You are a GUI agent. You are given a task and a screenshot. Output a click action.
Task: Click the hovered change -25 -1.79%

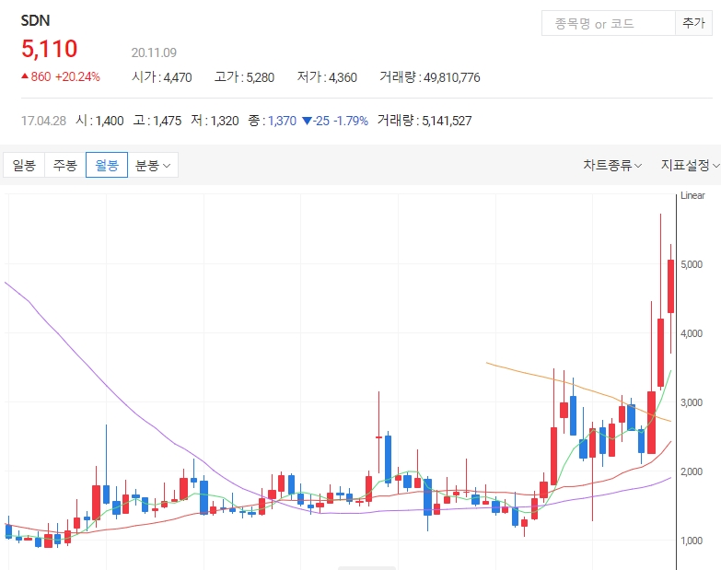click(335, 121)
